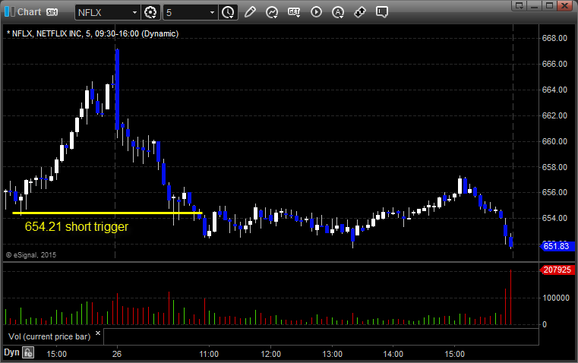Screen dimensions: 578x363
Task: Click the 26 date label on the time axis
Action: pos(117,354)
